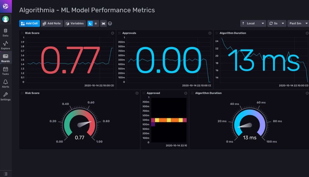The height and width of the screenshot is (177, 309).
Task: Open the Variables panel
Action: pyautogui.click(x=75, y=23)
